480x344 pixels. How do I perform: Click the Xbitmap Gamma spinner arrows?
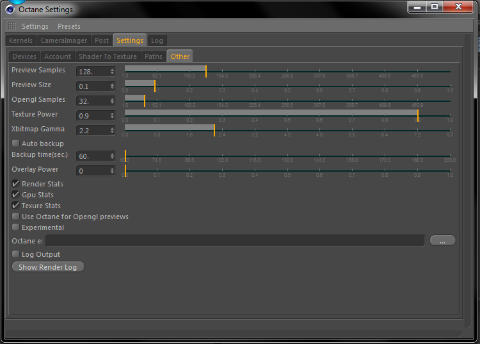pos(113,131)
